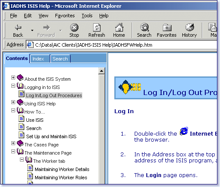Collapse The Worker tab node
220x187 pixels.
pos(22,160)
